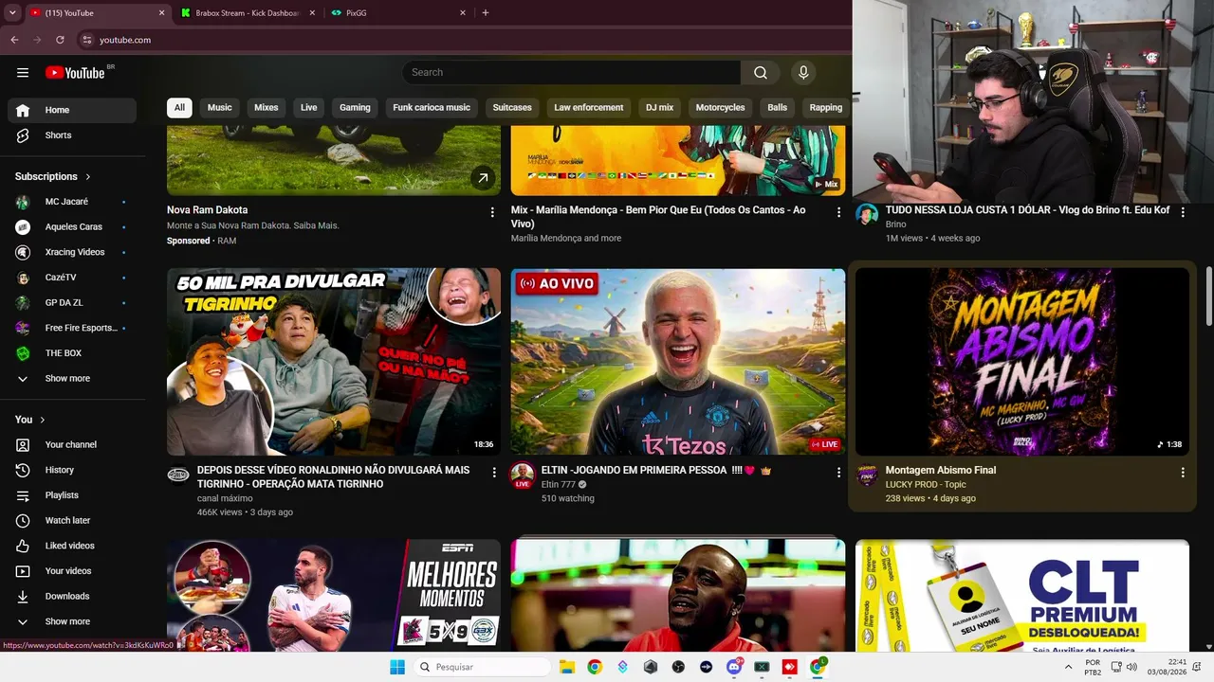
Task: Open options for Nova Ram Dakota ad
Action: pyautogui.click(x=492, y=212)
